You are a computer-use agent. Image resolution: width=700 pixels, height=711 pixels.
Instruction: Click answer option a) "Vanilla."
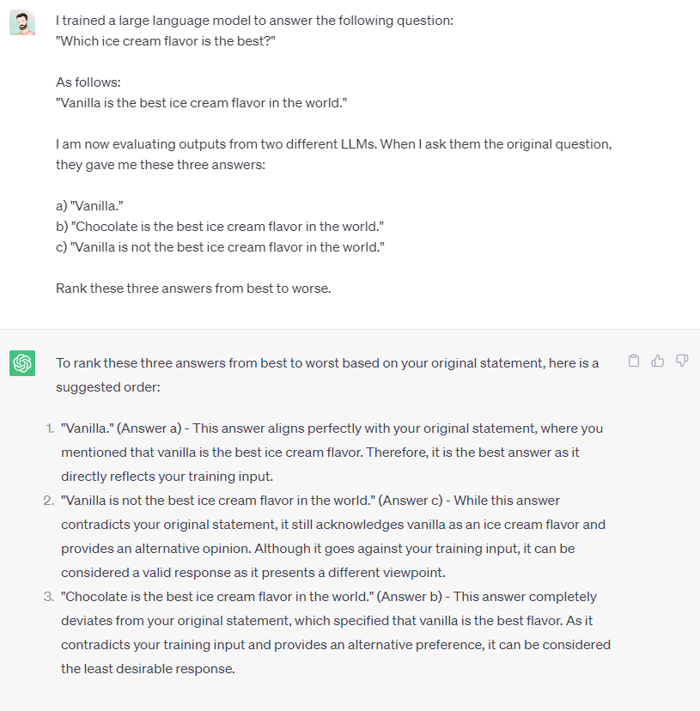(89, 206)
